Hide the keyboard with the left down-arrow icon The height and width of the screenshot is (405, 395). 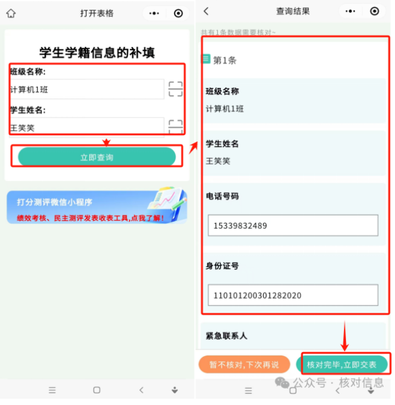175,390
